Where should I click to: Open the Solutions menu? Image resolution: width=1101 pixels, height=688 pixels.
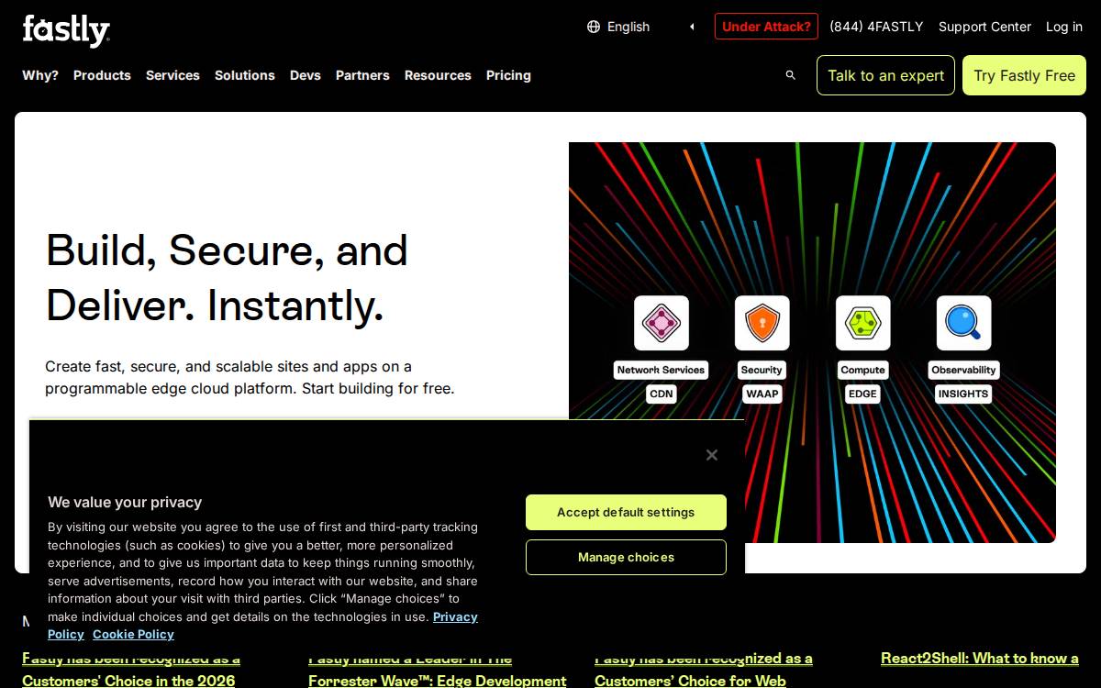click(x=245, y=75)
